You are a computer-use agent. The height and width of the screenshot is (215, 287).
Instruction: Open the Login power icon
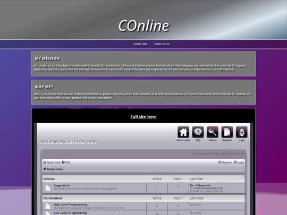tap(242, 132)
